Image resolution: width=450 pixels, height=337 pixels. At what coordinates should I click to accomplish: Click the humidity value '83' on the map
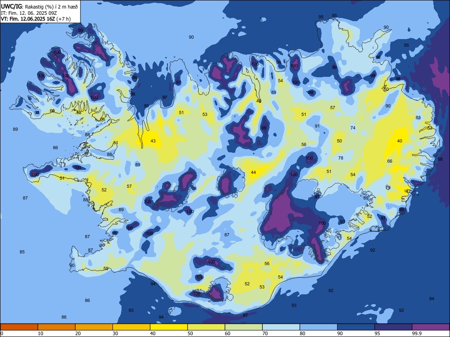[x=418, y=117]
